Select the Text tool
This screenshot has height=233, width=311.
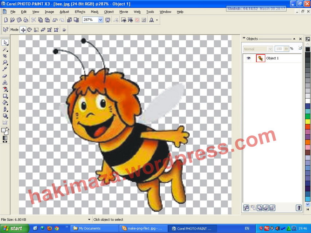point(5,82)
